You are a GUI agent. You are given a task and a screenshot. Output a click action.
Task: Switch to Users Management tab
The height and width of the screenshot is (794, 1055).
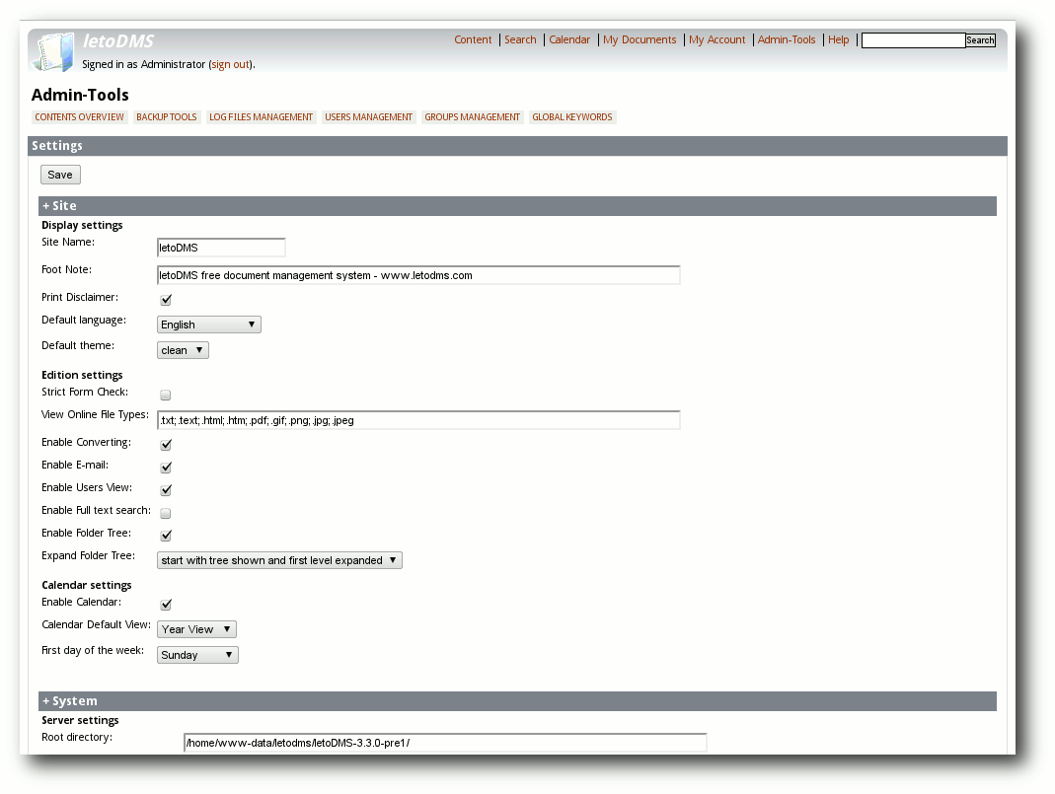pyautogui.click(x=369, y=117)
